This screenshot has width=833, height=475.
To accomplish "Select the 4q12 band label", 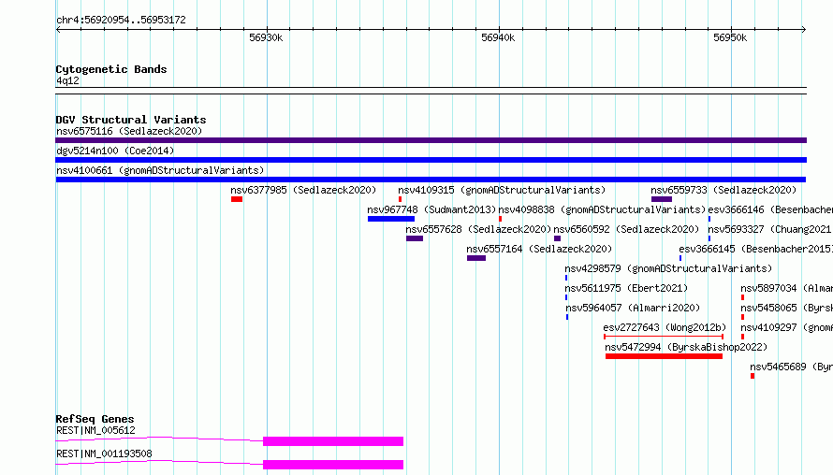I will [x=67, y=80].
